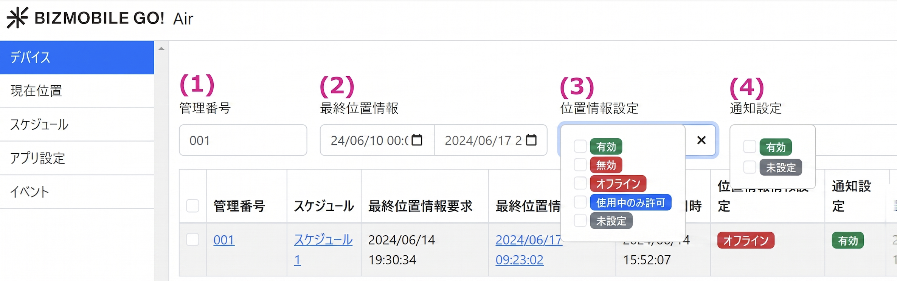Clear the location setting filter with X
Image resolution: width=897 pixels, height=281 pixels.
[701, 140]
